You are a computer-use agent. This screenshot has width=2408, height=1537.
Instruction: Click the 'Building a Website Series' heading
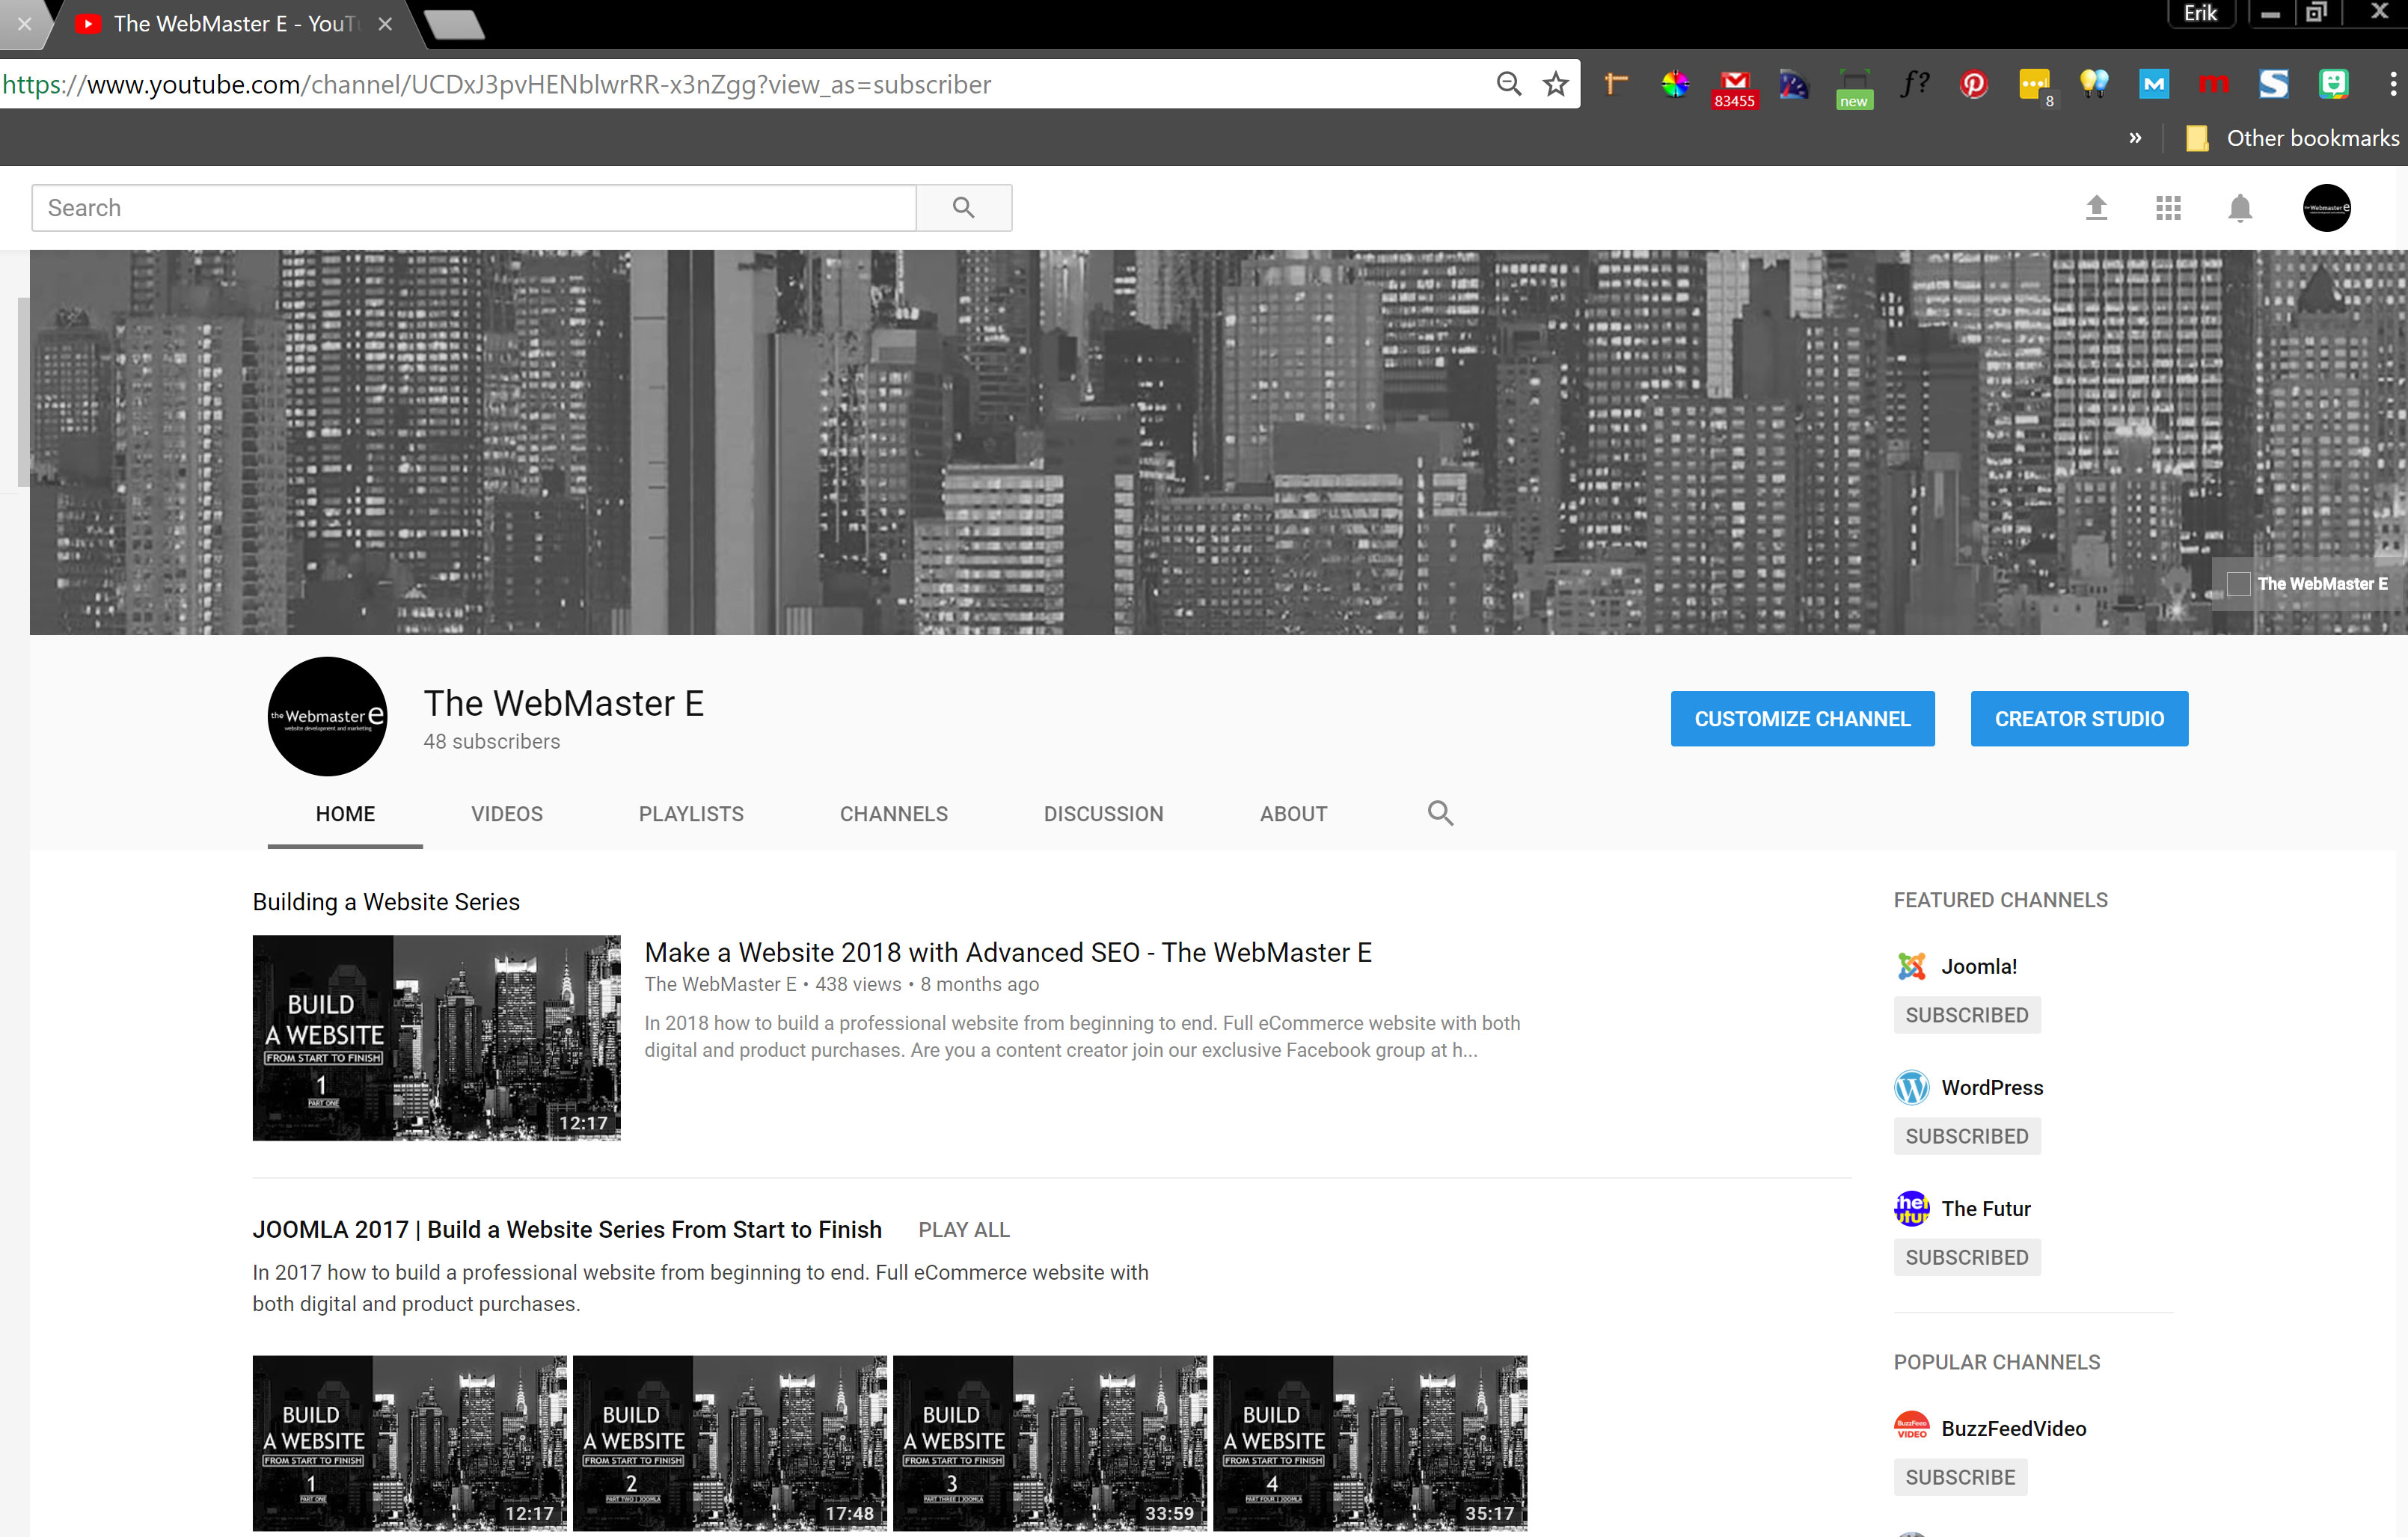coord(386,901)
